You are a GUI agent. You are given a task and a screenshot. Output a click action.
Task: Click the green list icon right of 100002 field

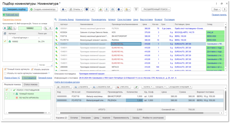click(x=46, y=28)
